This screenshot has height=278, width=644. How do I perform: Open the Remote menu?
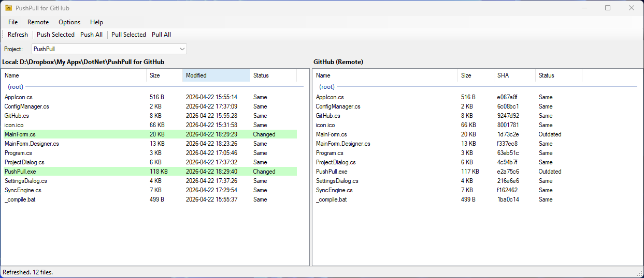click(x=38, y=22)
